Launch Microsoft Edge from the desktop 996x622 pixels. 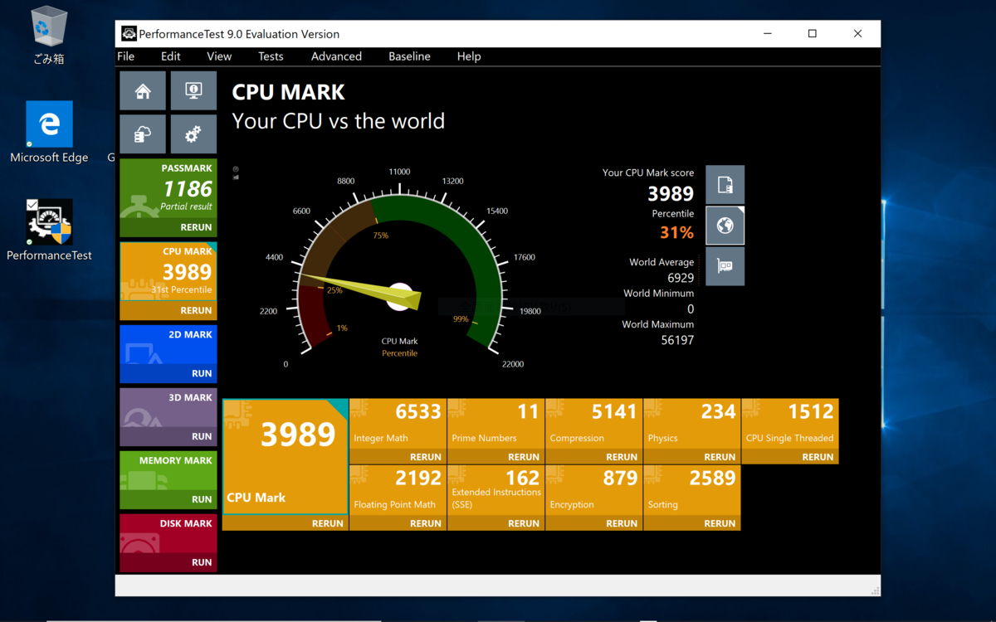(49, 133)
